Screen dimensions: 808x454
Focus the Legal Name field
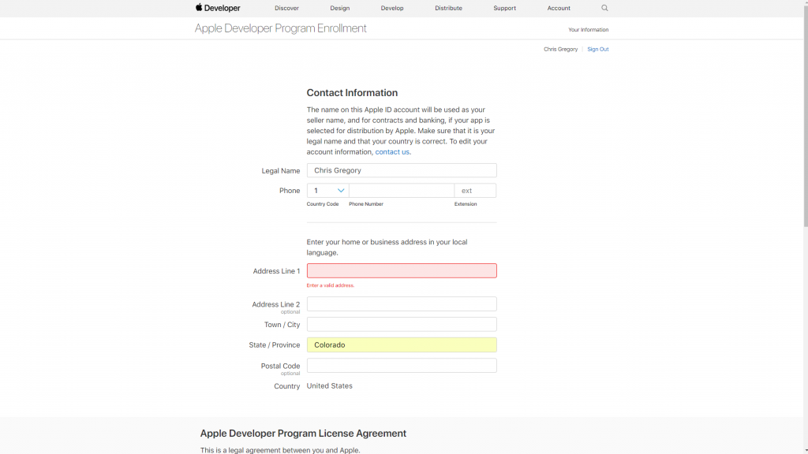(402, 170)
